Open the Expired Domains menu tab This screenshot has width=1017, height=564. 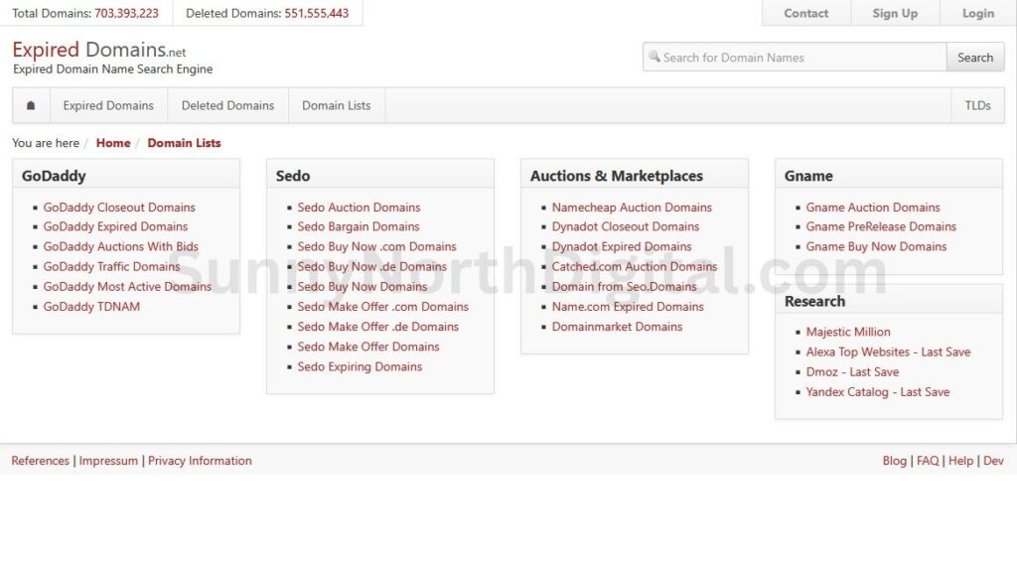(108, 105)
